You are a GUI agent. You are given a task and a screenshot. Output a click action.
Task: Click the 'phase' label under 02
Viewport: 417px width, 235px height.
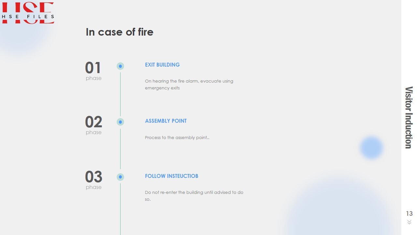[93, 132]
